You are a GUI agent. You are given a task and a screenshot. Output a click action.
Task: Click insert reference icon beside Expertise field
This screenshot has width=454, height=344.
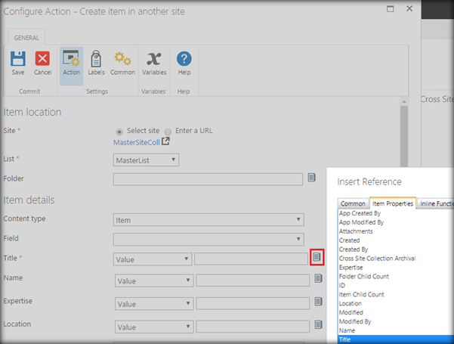(318, 302)
